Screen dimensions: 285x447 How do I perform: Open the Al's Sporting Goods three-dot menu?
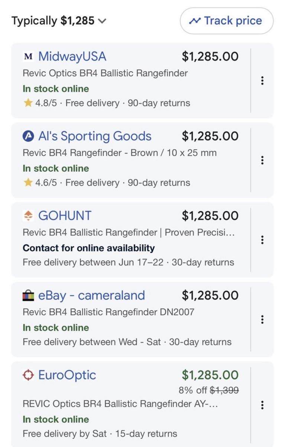(262, 160)
